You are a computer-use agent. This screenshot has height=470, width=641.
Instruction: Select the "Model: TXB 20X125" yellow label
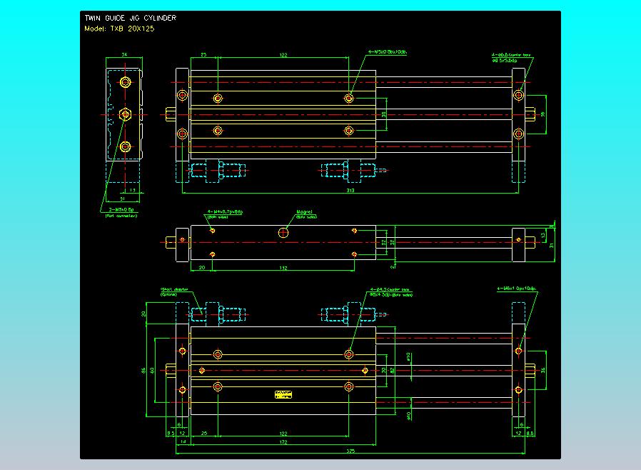118,29
